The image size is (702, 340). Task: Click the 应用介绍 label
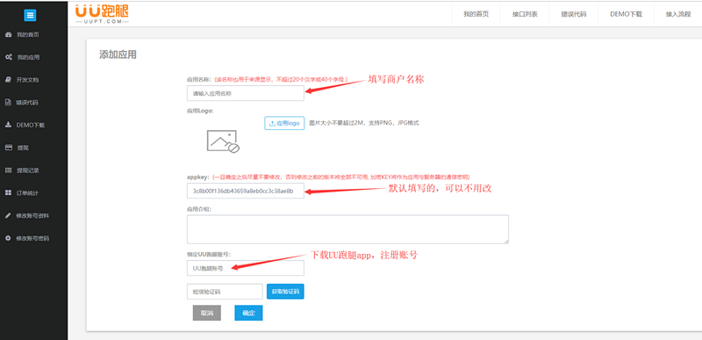(x=199, y=209)
